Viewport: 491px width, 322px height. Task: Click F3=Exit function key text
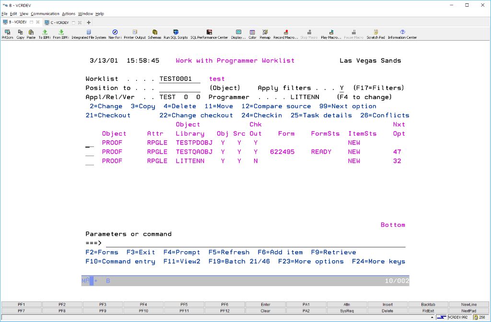(x=140, y=252)
